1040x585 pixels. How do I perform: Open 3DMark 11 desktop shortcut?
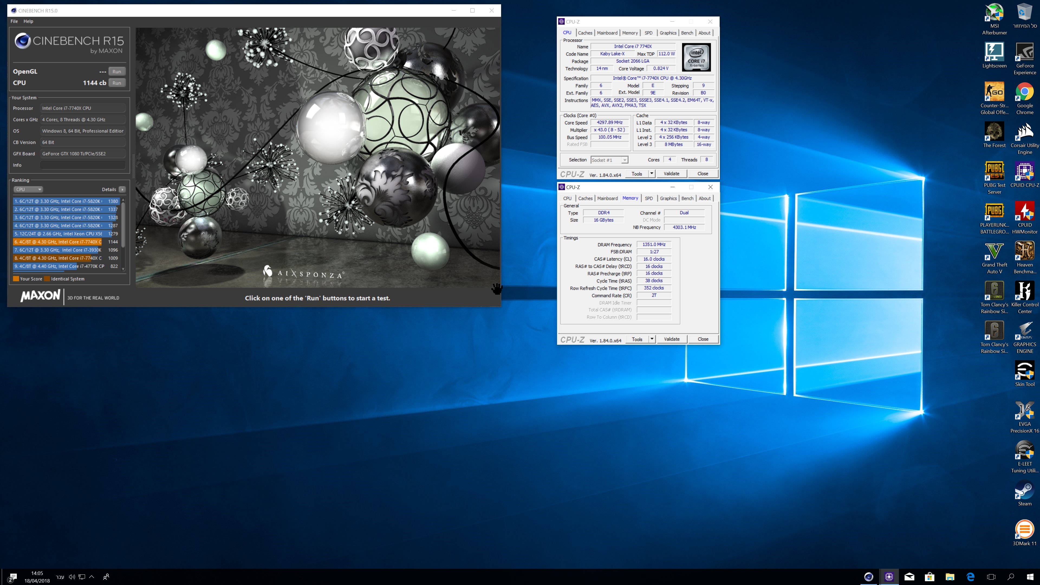[x=1025, y=533]
